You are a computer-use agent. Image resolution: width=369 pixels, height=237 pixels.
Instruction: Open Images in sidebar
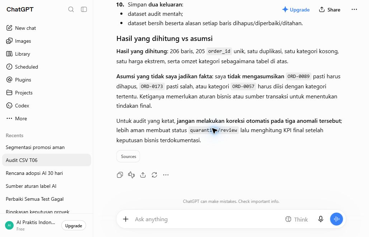click(46, 41)
